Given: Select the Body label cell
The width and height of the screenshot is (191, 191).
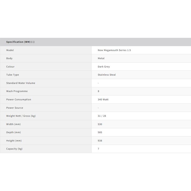Looking at the screenshot, I should coord(9,58).
